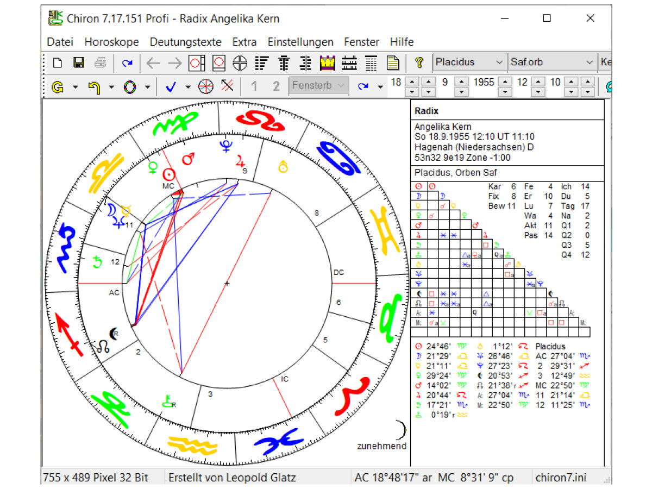
Task: Click the yellow G toolbar icon
Action: pos(58,86)
